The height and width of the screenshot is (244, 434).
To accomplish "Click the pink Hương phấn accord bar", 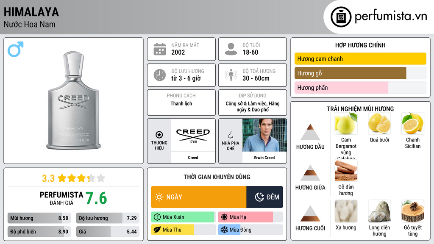I will (x=341, y=88).
